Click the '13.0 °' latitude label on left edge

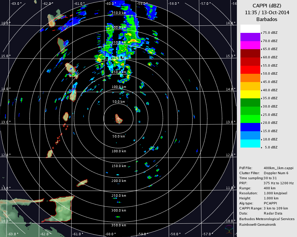click(x=6, y=122)
